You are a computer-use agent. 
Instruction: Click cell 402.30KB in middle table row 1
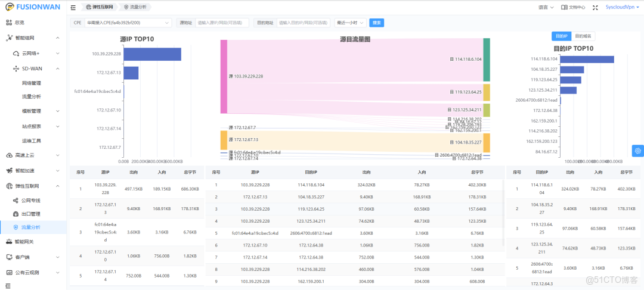coord(478,185)
